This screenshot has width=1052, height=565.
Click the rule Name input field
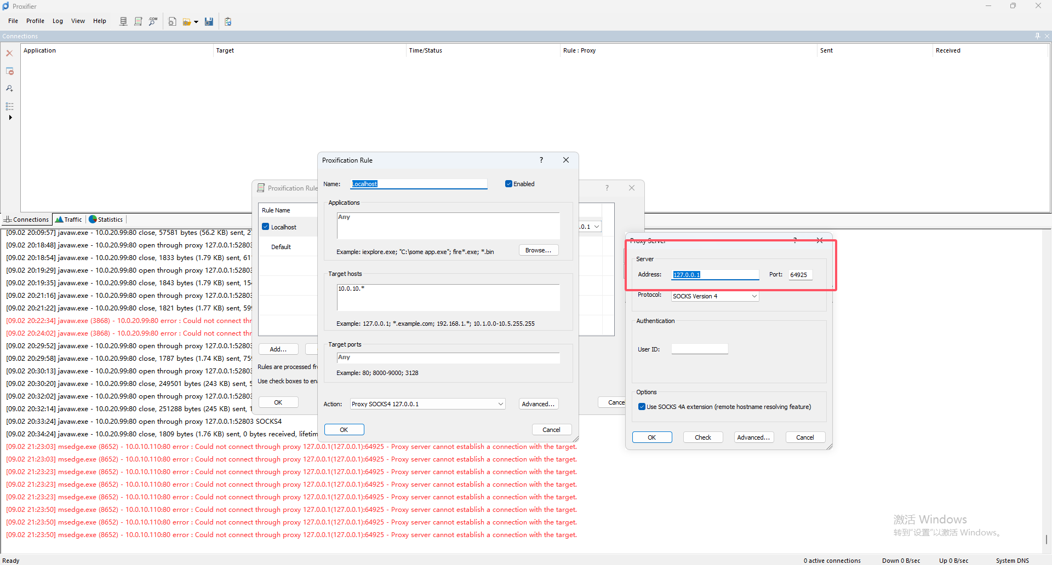tap(419, 184)
